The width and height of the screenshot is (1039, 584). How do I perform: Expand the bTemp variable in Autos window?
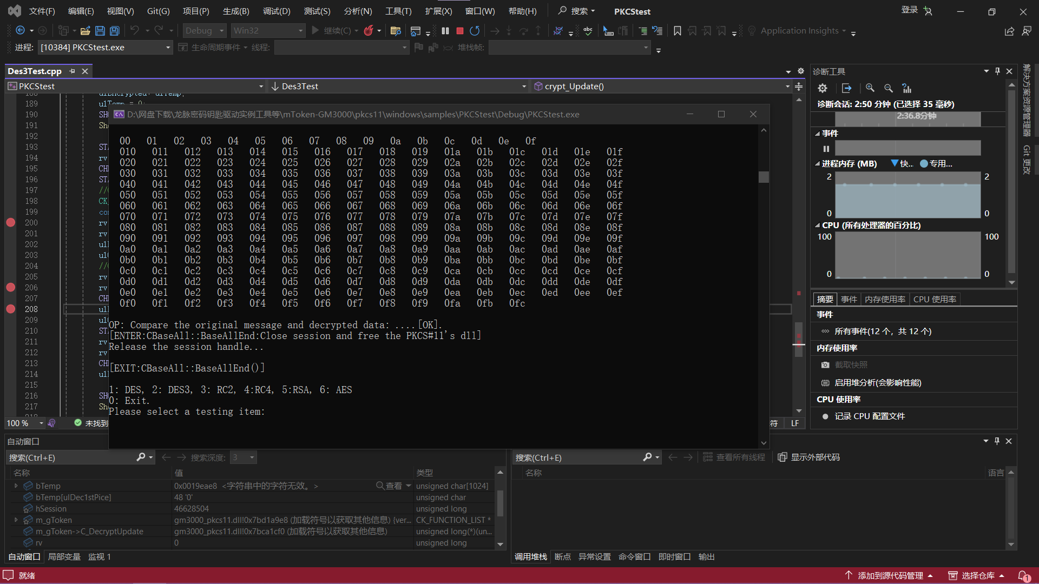(x=16, y=486)
